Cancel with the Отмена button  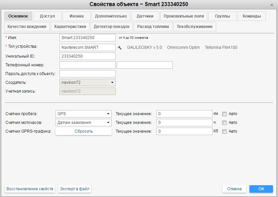(234, 189)
